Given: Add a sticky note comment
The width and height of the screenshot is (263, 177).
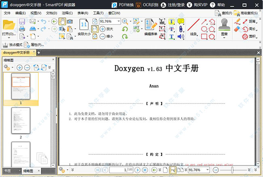Looking at the screenshot, I should coord(181,21).
